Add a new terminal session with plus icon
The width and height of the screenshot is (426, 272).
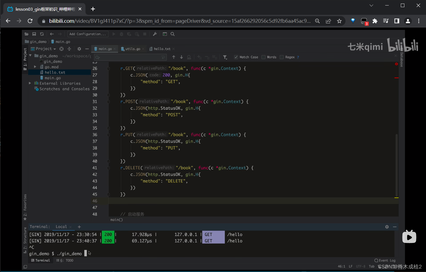click(79, 227)
